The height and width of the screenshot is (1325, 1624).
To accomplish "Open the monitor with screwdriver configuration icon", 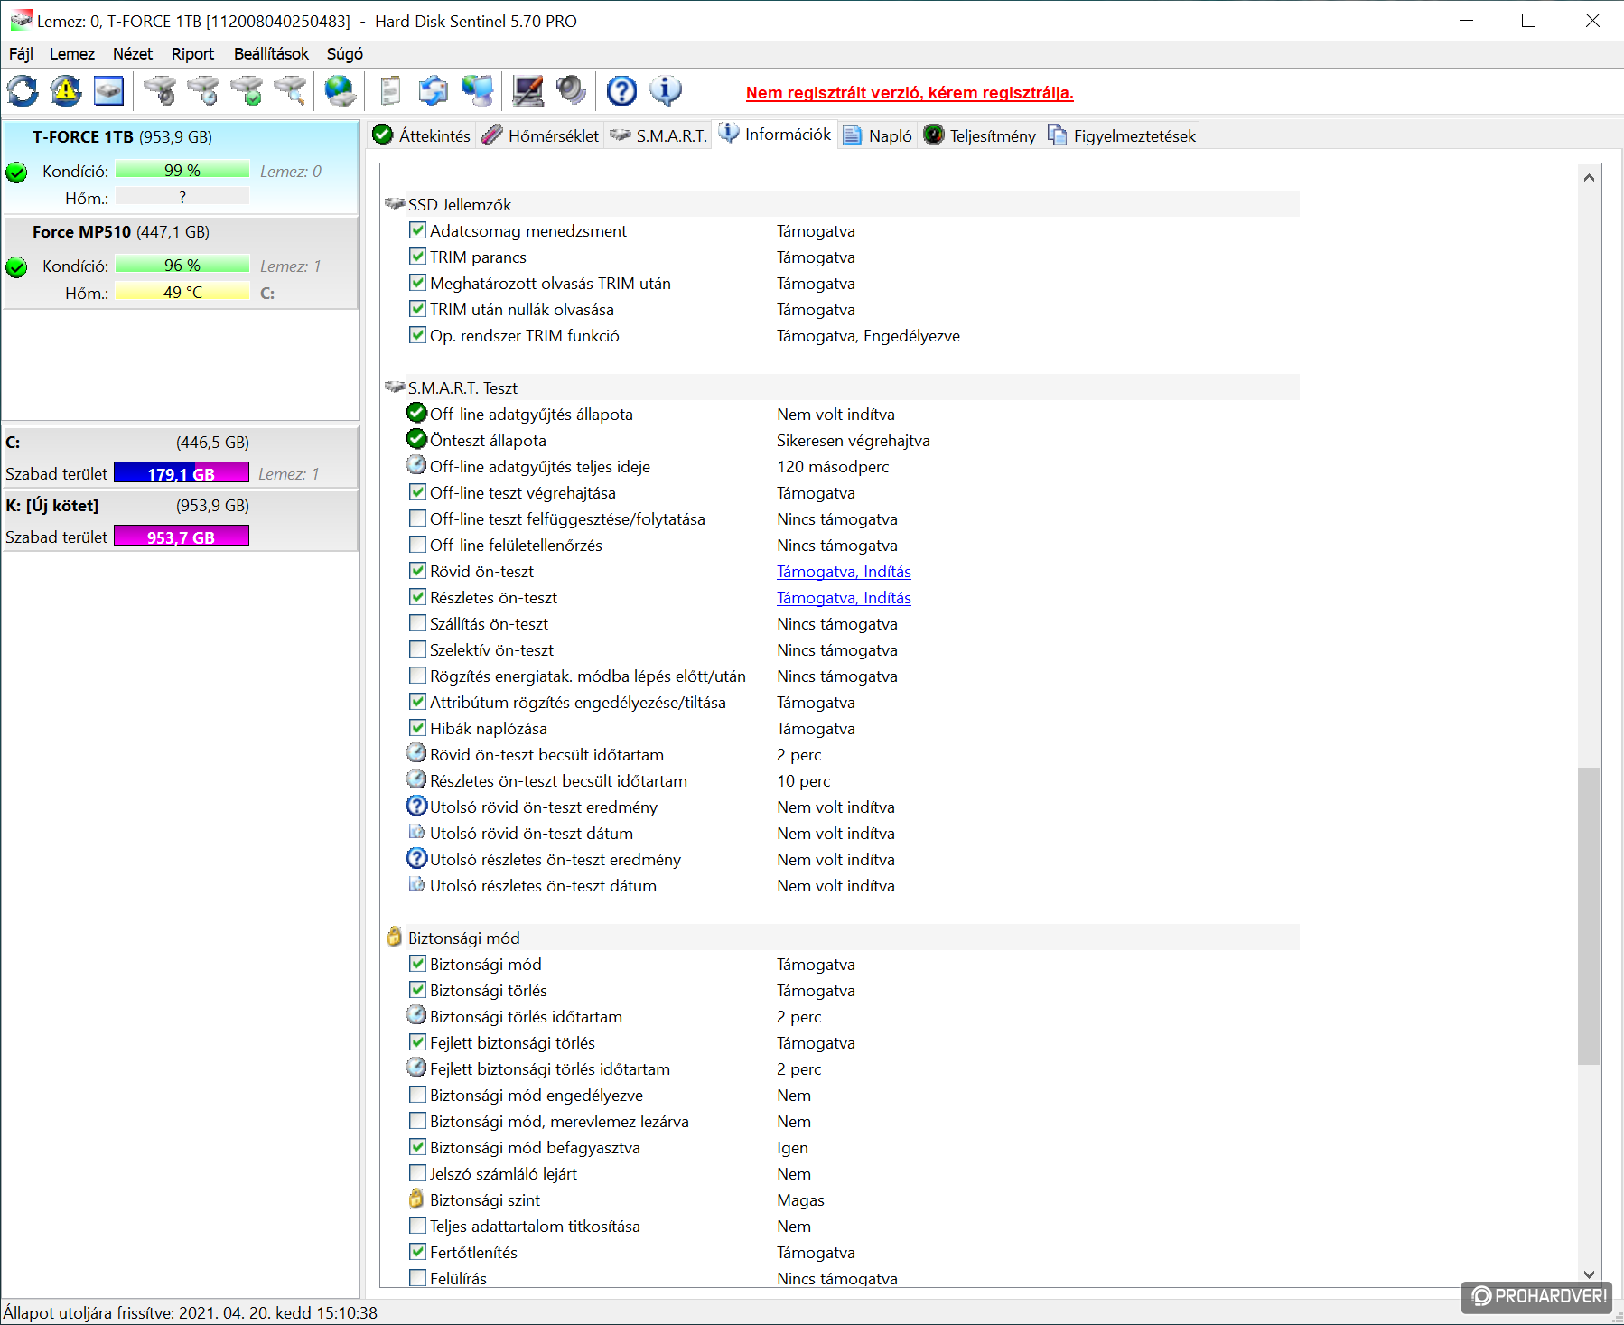I will click(x=528, y=91).
